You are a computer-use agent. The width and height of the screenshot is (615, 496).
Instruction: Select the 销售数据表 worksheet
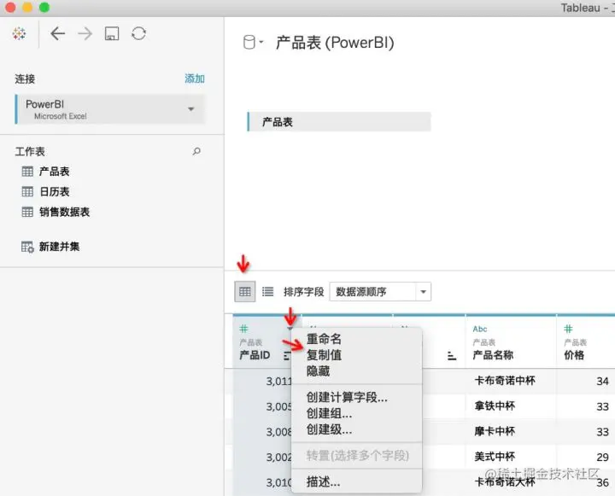point(64,212)
